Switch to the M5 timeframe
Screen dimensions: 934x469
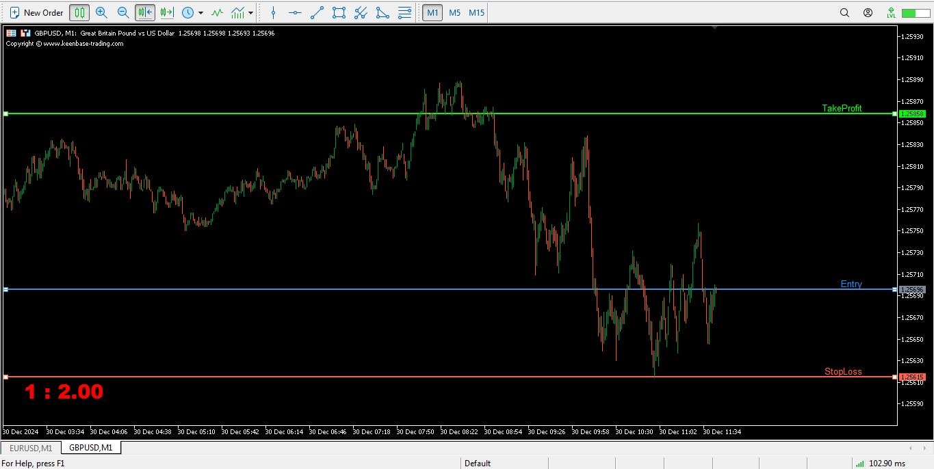[454, 12]
